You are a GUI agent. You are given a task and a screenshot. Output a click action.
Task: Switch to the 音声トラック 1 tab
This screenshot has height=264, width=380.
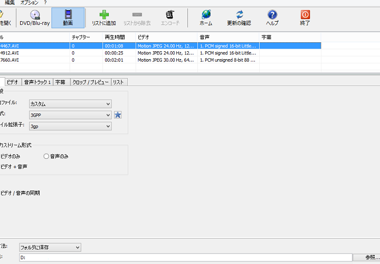pos(37,82)
